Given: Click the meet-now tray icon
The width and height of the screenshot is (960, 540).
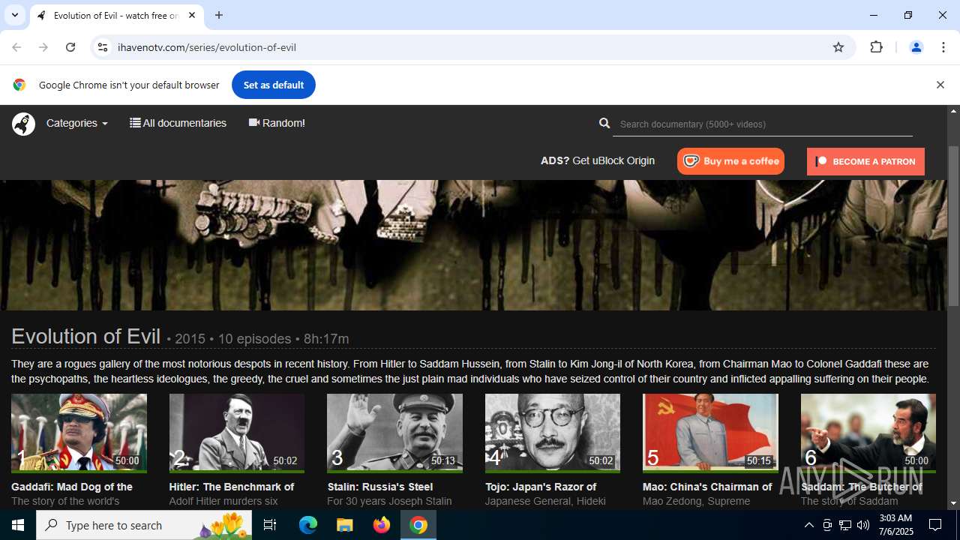Looking at the screenshot, I should tap(827, 525).
